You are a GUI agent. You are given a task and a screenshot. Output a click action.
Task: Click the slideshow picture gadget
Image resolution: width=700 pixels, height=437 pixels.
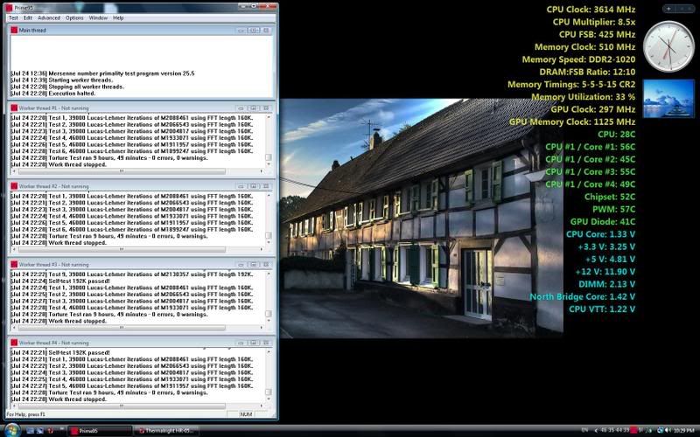tap(668, 99)
